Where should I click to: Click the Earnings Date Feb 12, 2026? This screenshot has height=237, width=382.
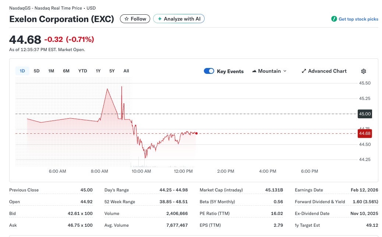[364, 190]
